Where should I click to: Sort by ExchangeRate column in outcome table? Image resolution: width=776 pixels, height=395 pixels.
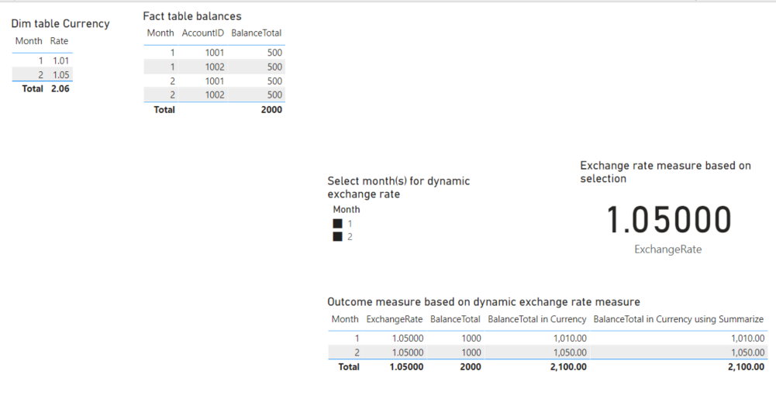395,319
